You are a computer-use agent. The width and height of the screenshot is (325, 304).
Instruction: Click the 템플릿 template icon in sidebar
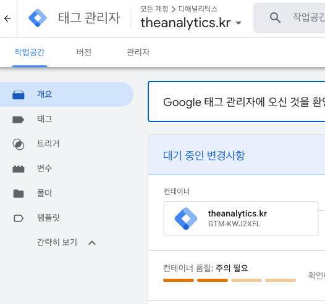[19, 218]
